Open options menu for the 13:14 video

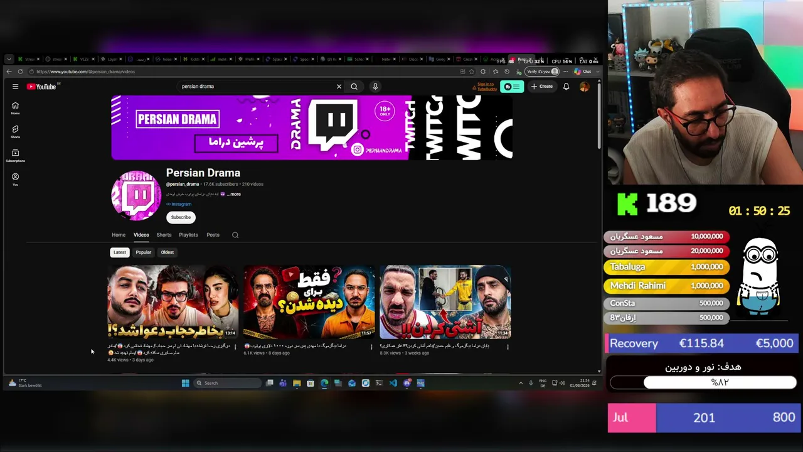tap(235, 347)
